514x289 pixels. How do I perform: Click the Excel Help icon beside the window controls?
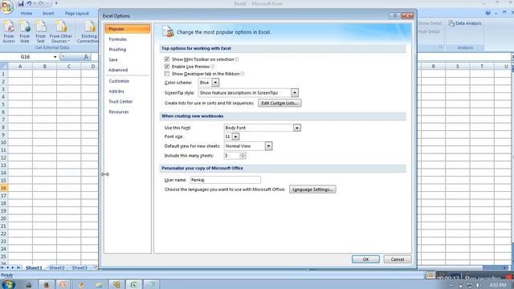[x=487, y=13]
